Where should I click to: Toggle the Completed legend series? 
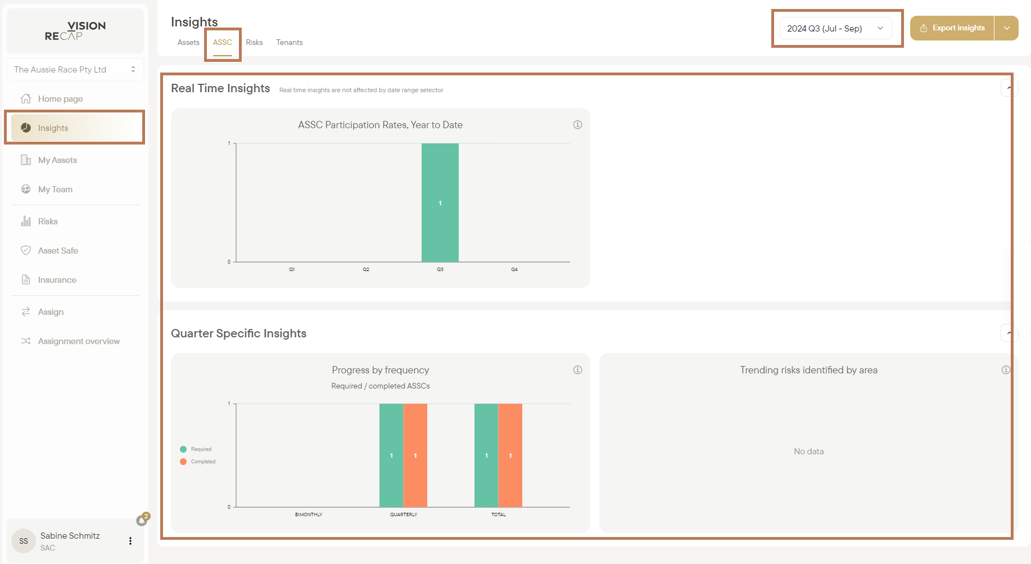click(198, 462)
